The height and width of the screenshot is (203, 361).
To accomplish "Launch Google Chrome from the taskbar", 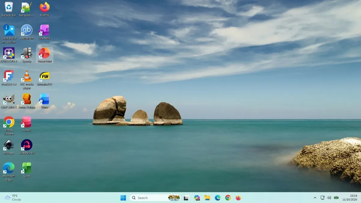I will (x=228, y=198).
